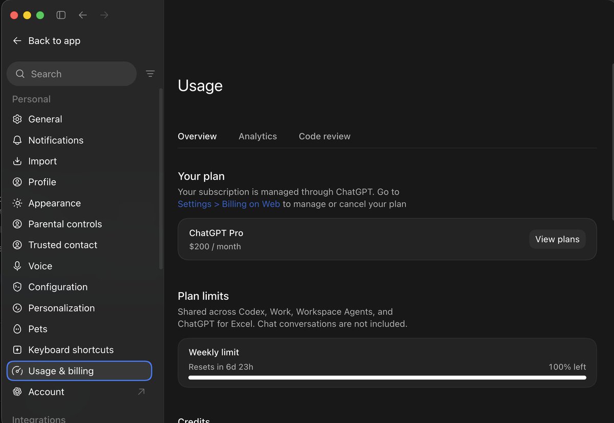Click the Weekly limit label
This screenshot has height=423, width=614.
214,352
